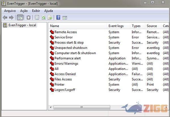Open the Arquivo menu
Image resolution: width=170 pixels, height=117 pixels.
(x=10, y=11)
